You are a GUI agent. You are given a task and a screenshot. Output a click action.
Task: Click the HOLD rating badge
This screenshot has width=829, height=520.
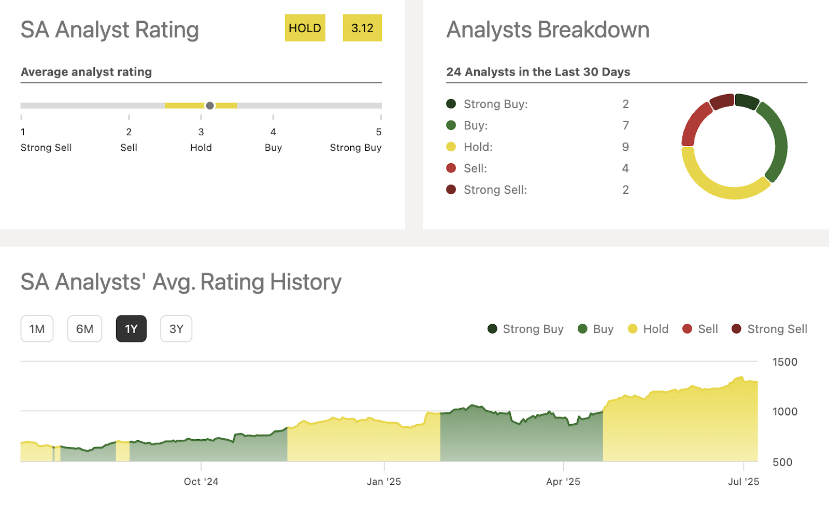(305, 28)
